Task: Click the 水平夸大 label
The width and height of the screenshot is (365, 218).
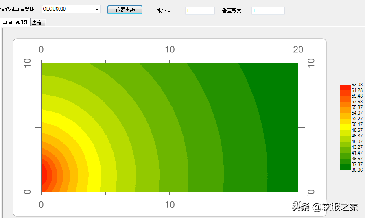Action: point(167,11)
